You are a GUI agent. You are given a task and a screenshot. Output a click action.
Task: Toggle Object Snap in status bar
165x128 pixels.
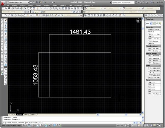tap(38, 125)
